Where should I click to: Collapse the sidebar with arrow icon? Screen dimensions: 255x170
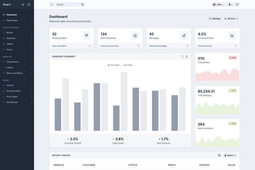tap(22, 4)
